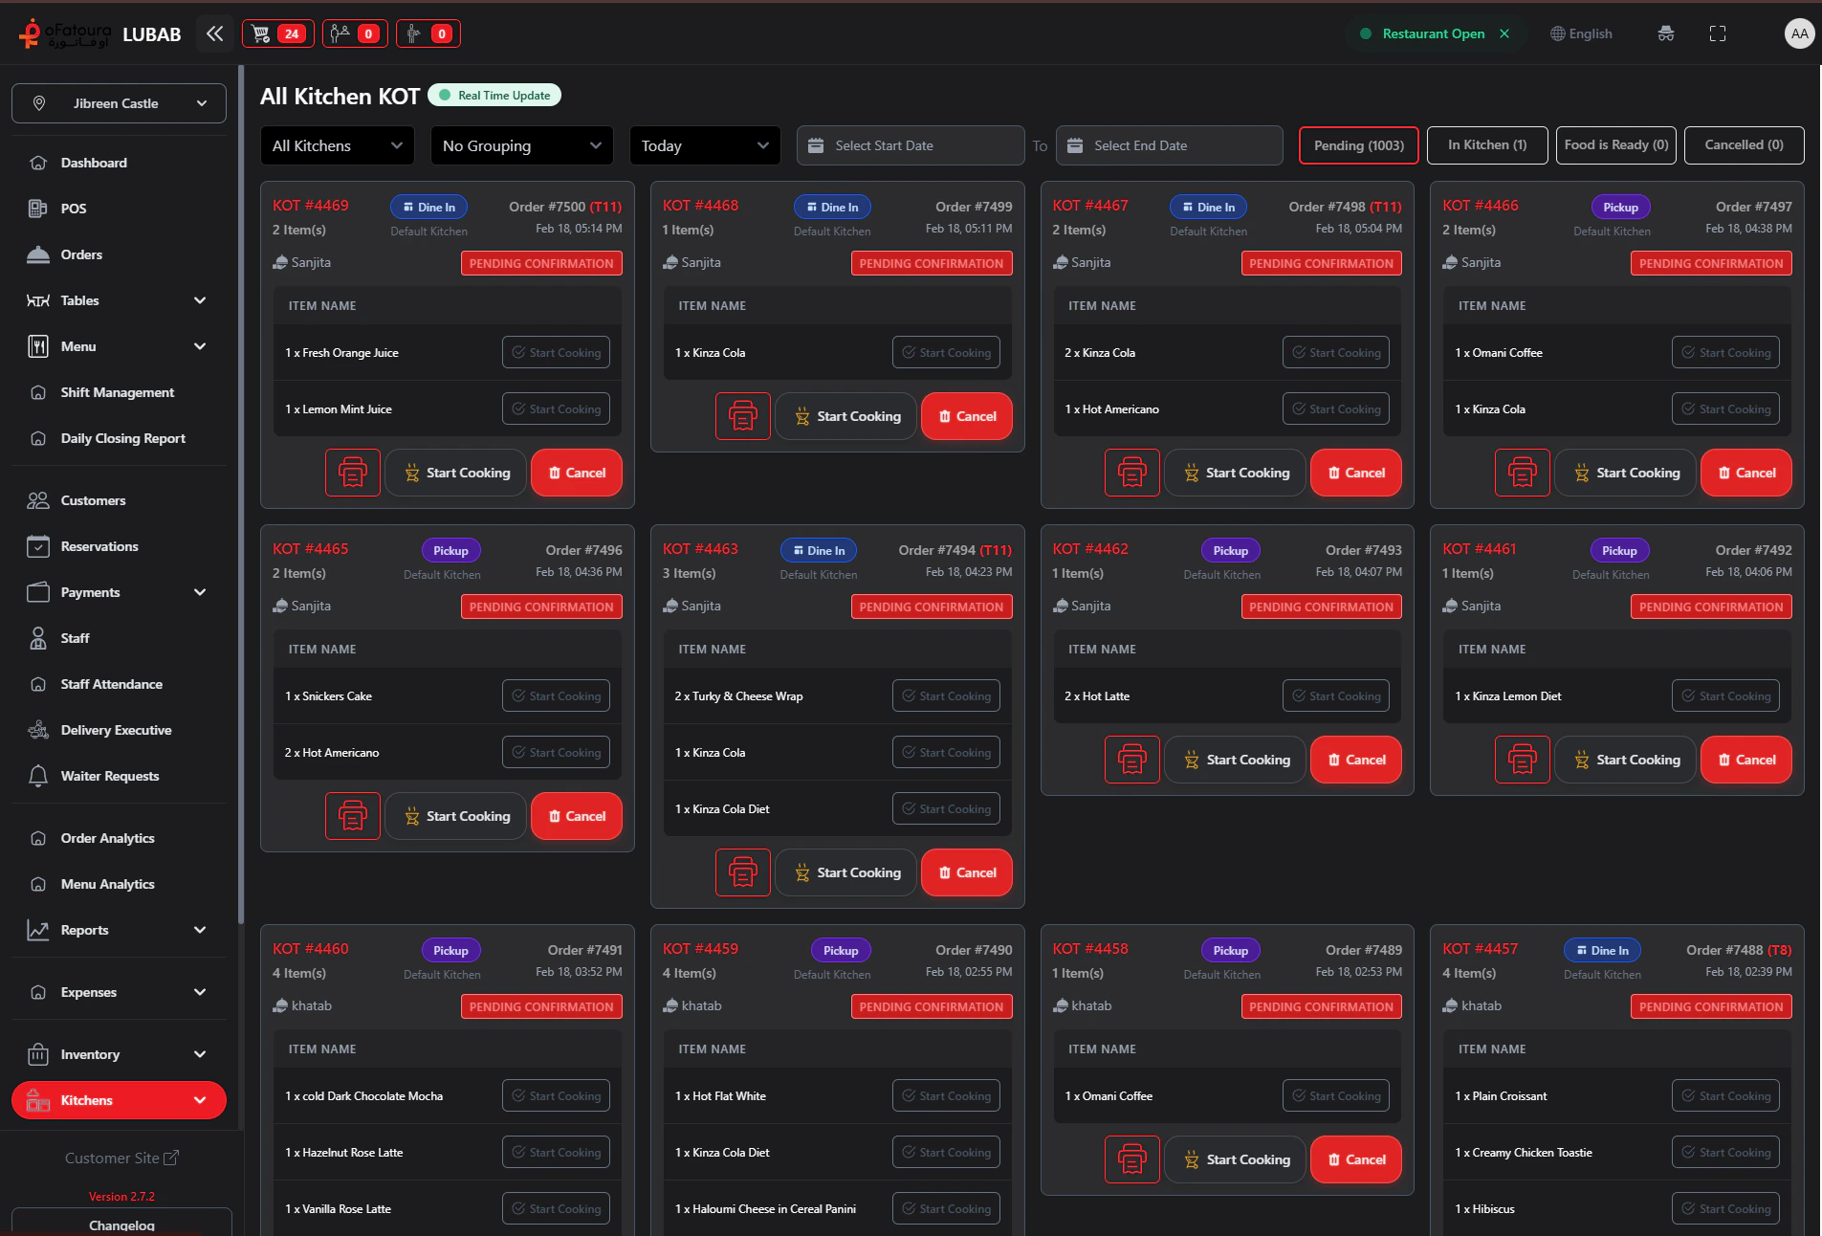The height and width of the screenshot is (1236, 1822).
Task: Print KOT #4465 with printer icon
Action: [353, 816]
